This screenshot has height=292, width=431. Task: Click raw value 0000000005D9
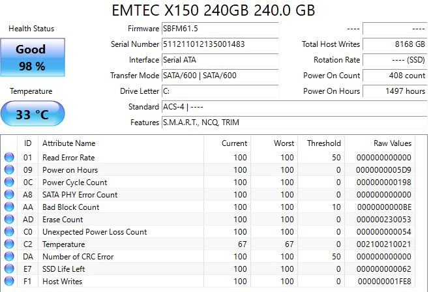383,170
